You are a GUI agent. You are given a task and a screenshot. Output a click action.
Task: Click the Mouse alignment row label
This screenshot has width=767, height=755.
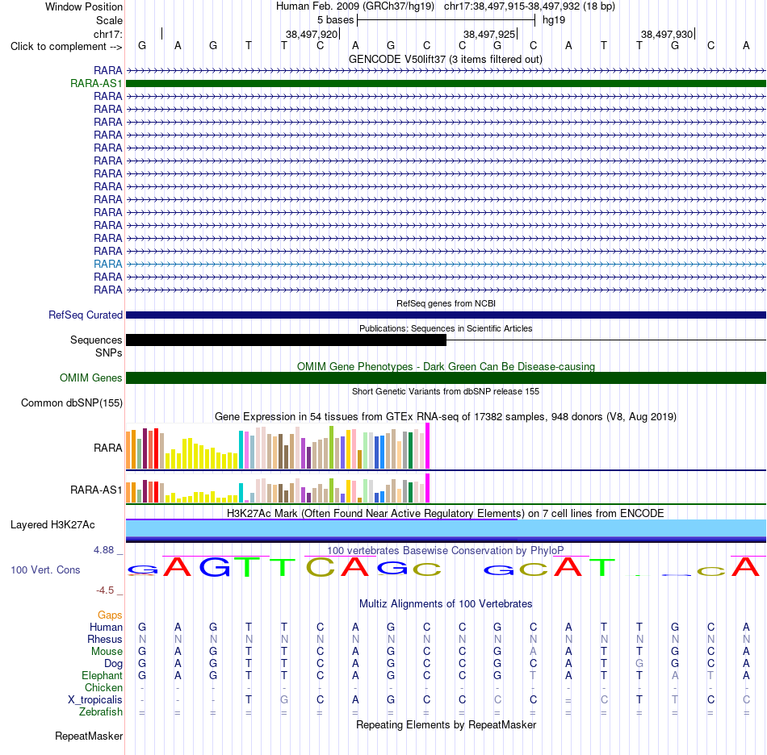(x=107, y=652)
